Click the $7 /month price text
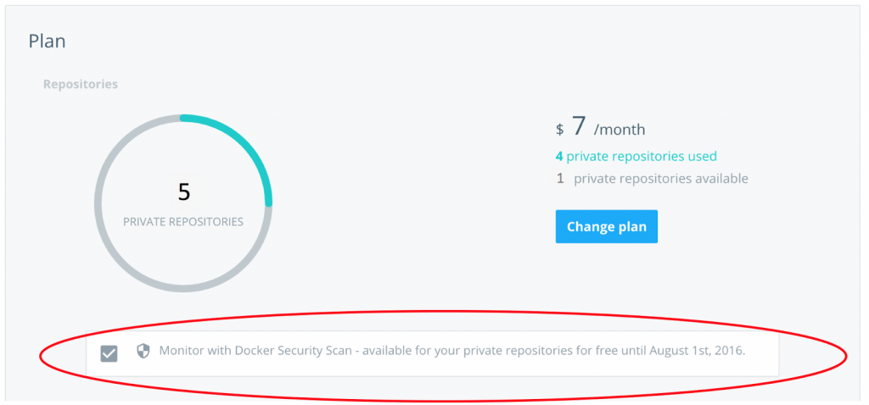 click(600, 128)
